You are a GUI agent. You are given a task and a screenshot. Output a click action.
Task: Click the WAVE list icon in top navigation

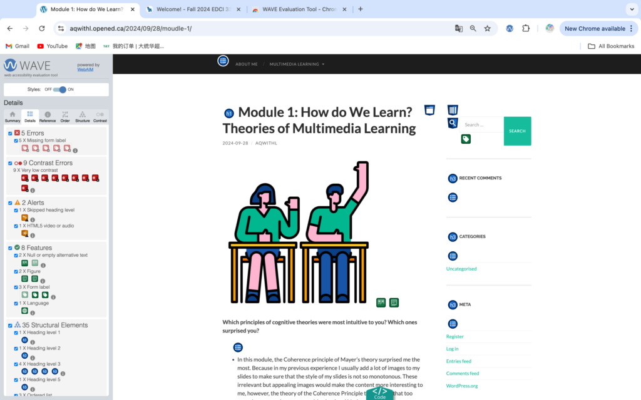click(223, 61)
